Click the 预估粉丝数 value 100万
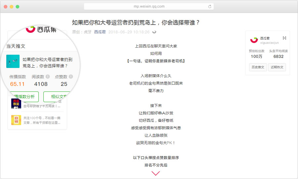The image size is (298, 179). pyautogui.click(x=257, y=56)
